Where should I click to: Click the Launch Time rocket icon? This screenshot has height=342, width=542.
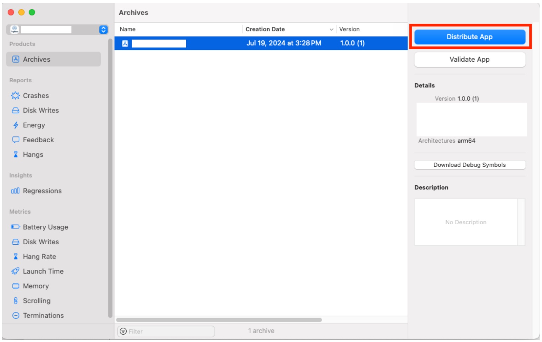15,271
